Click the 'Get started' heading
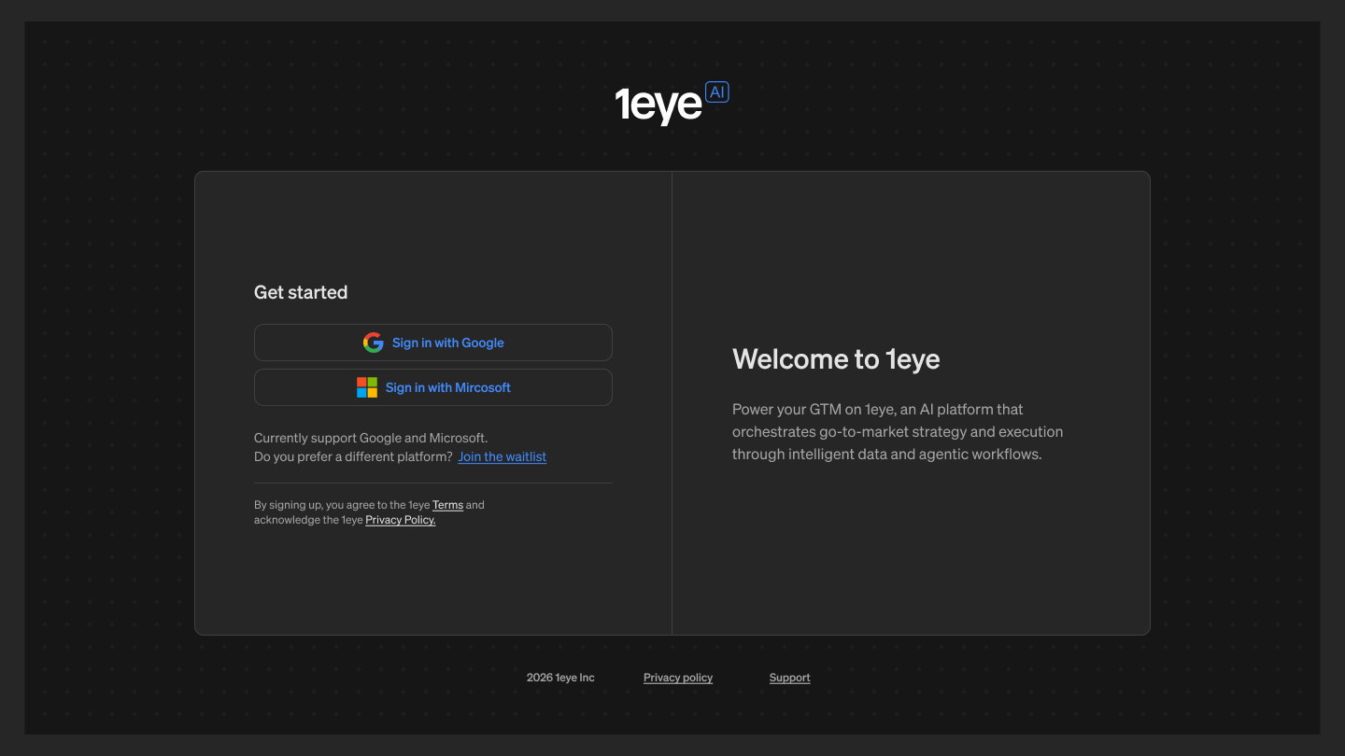Viewport: 1345px width, 756px height. (301, 292)
